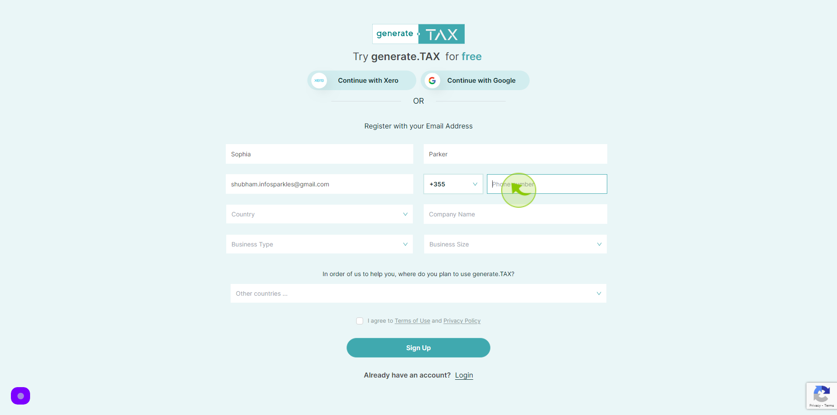Follow the Login link

coord(464,375)
